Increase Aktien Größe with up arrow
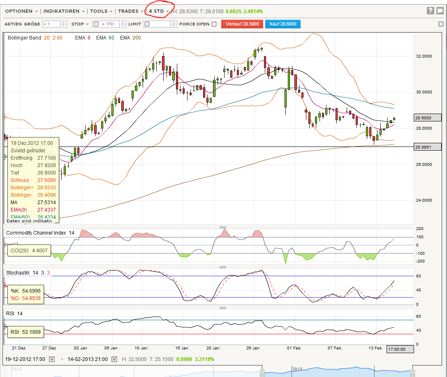 click(x=64, y=22)
